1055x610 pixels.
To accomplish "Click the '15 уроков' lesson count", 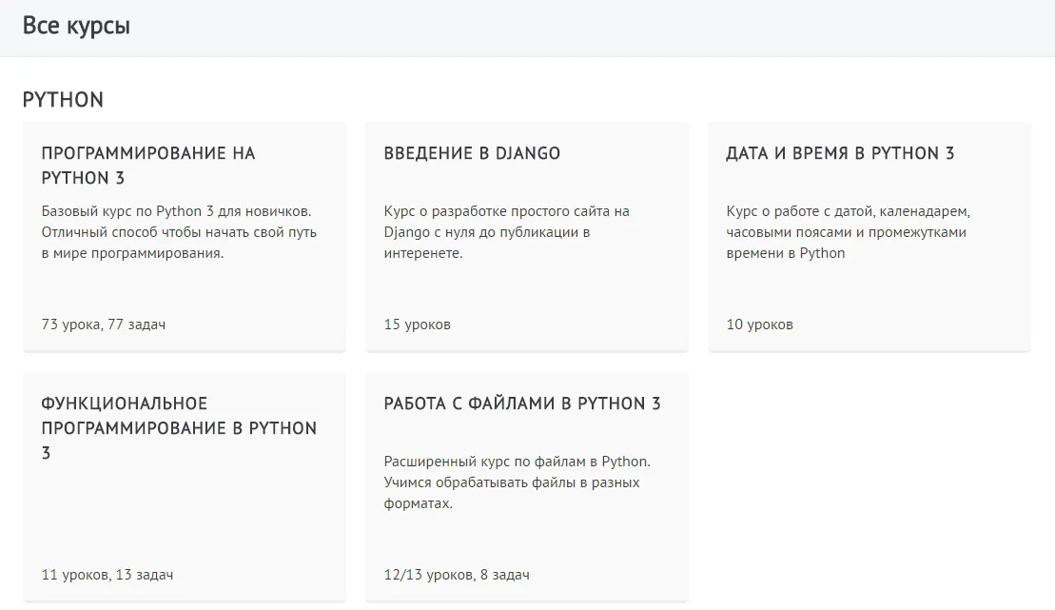I will [417, 325].
